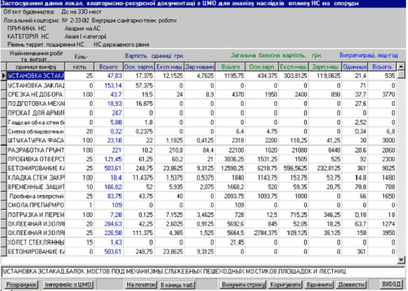The image size is (408, 291).
Task: Click the description text field at bottom
Action: (200, 272)
